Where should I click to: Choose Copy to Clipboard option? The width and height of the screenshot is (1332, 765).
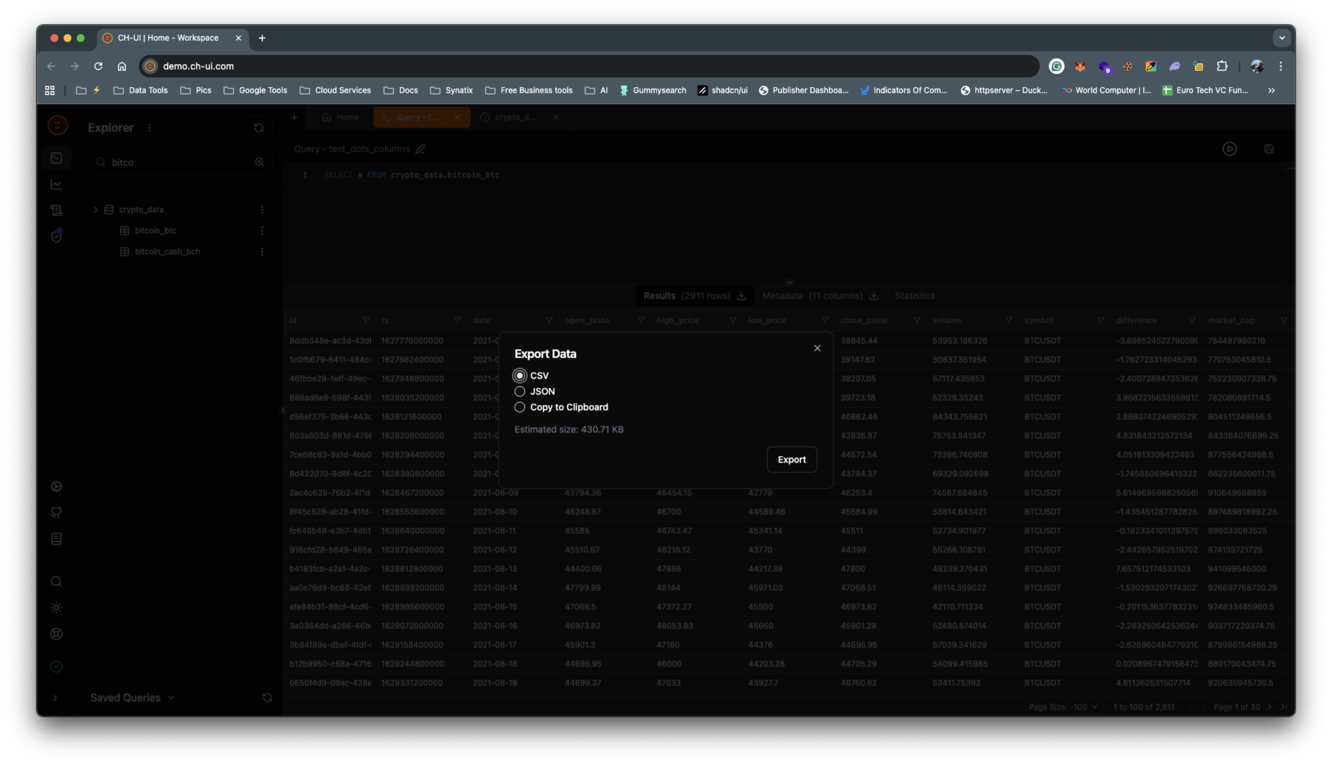tap(519, 407)
